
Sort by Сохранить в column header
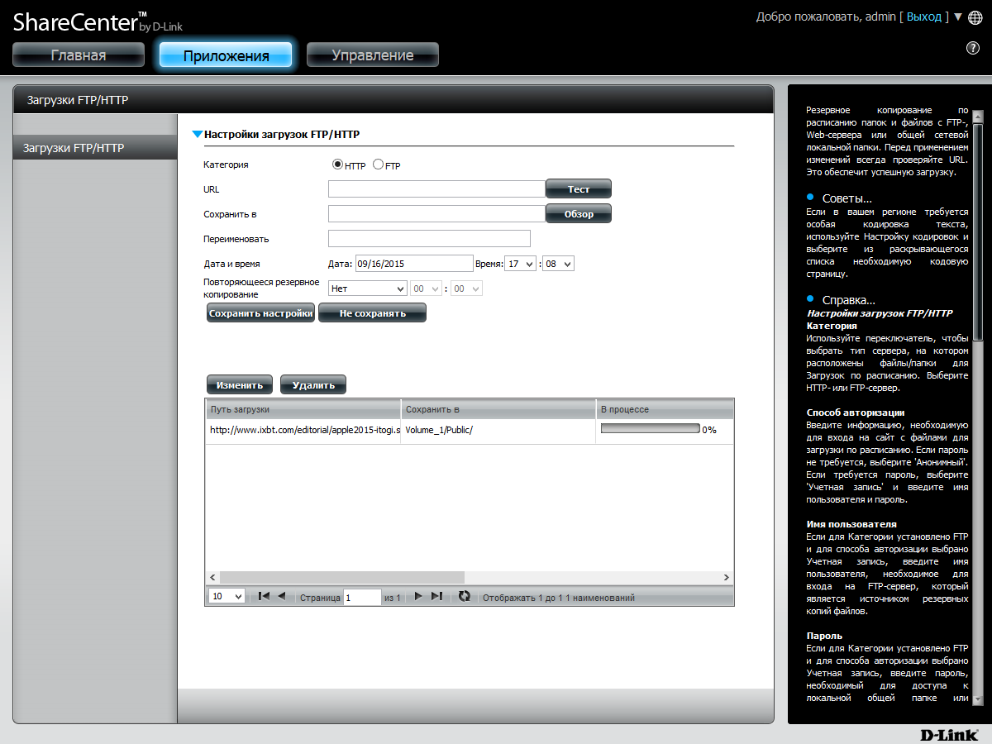point(498,409)
